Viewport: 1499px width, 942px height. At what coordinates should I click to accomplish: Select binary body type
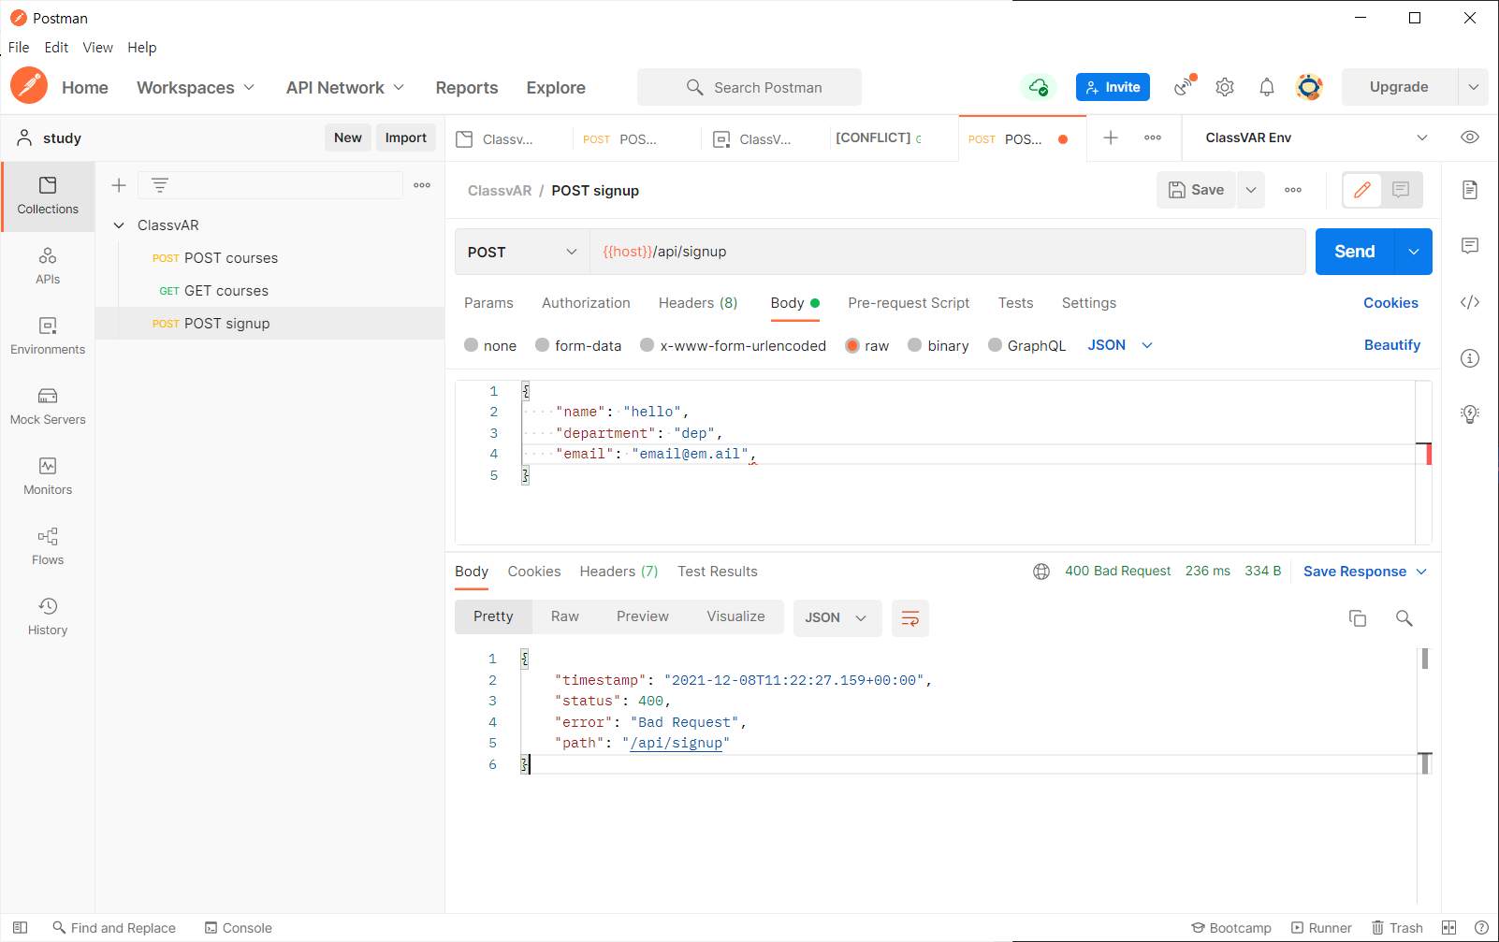coord(915,345)
